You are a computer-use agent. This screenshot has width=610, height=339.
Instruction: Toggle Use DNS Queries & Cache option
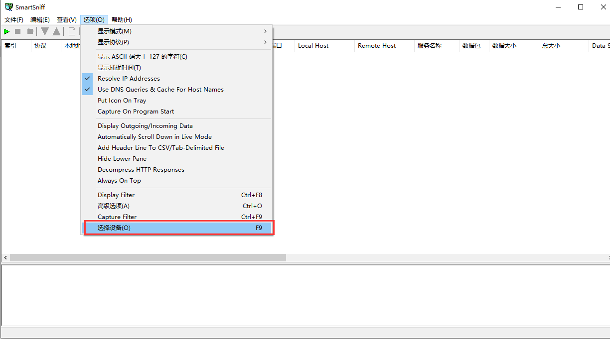point(160,90)
